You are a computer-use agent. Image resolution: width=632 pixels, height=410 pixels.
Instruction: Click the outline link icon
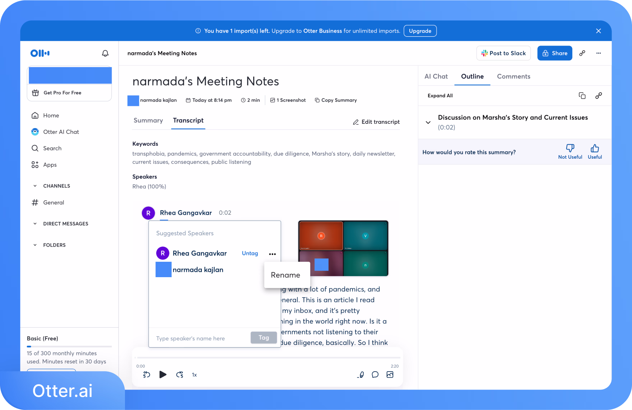(x=599, y=95)
